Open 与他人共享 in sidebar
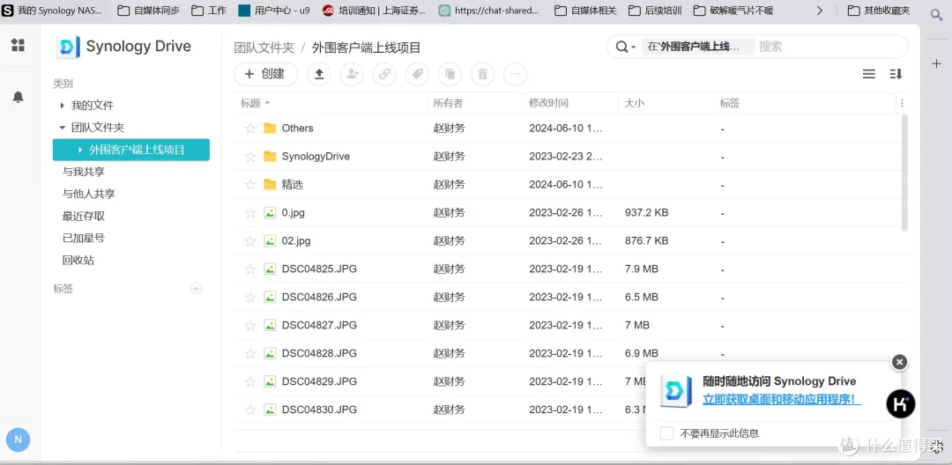952x465 pixels. (x=89, y=194)
